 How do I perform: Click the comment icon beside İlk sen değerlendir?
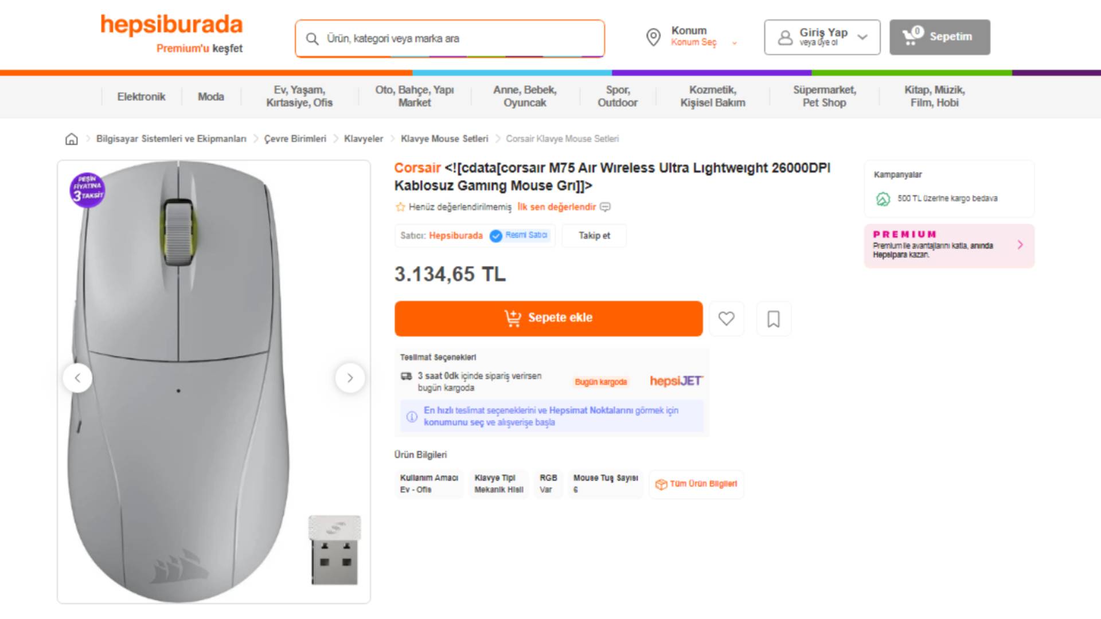point(606,207)
